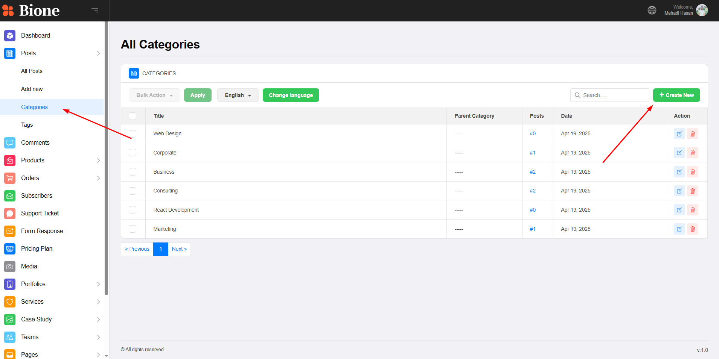The height and width of the screenshot is (359, 719).
Task: Click the Bione logo
Action: click(31, 11)
